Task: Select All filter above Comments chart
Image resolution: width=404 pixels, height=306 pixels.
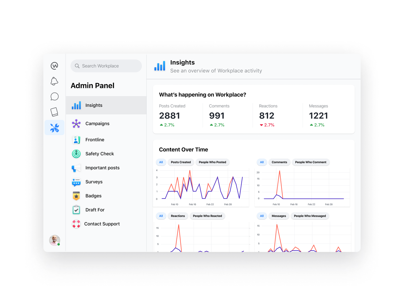Action: click(x=262, y=162)
